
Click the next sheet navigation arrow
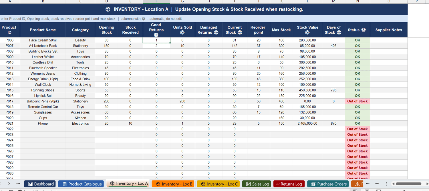(9, 184)
